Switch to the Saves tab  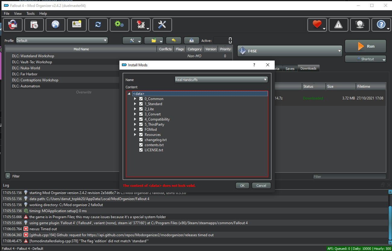[x=290, y=69]
